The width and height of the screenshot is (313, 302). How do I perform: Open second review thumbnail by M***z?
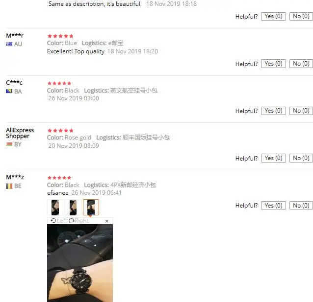click(73, 208)
